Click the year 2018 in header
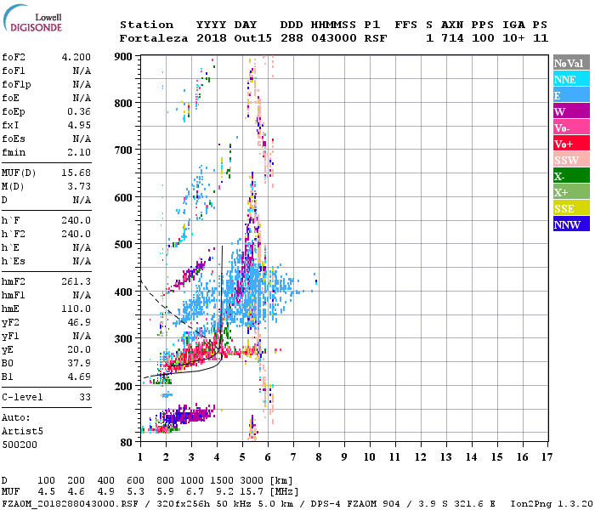The height and width of the screenshot is (510, 595). click(212, 38)
